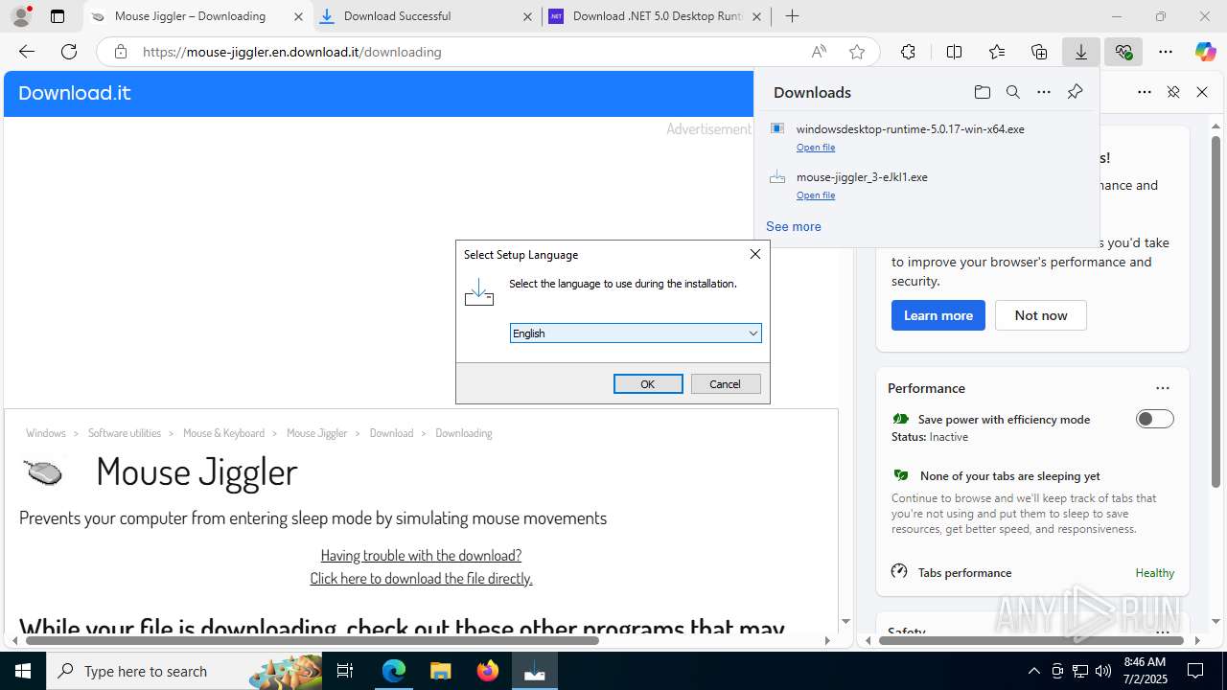Open the Extensions puzzle icon
The height and width of the screenshot is (690, 1227).
click(908, 52)
